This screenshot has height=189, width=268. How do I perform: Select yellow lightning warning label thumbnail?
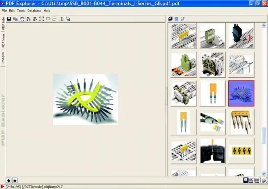coord(241,151)
